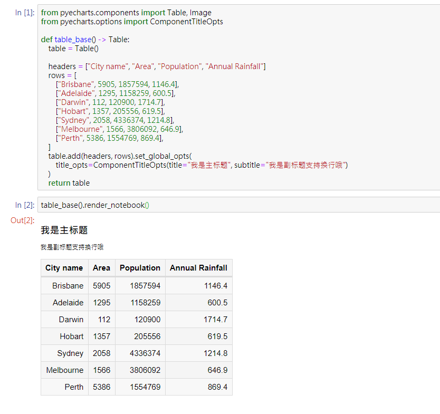
Task: Click the Out[2] output label
Action: click(22, 220)
